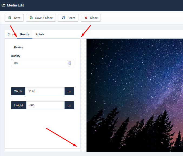This screenshot has width=183, height=156.
Task: Click the Media Edit title text
Action: click(15, 5)
